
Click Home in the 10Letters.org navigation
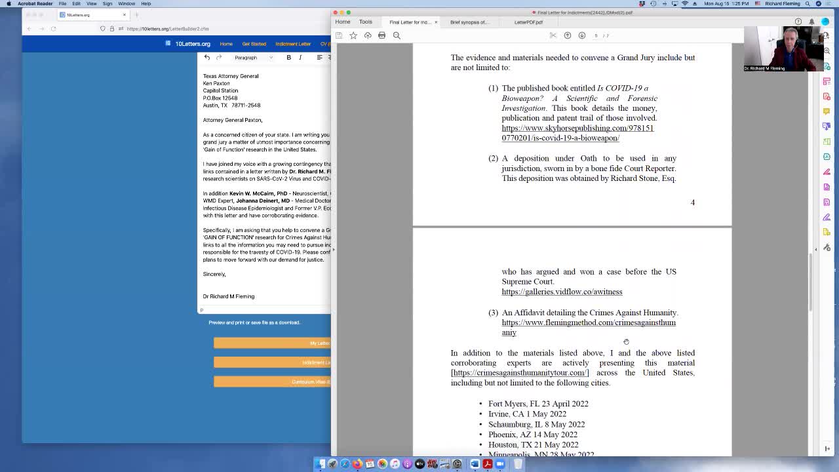point(226,44)
